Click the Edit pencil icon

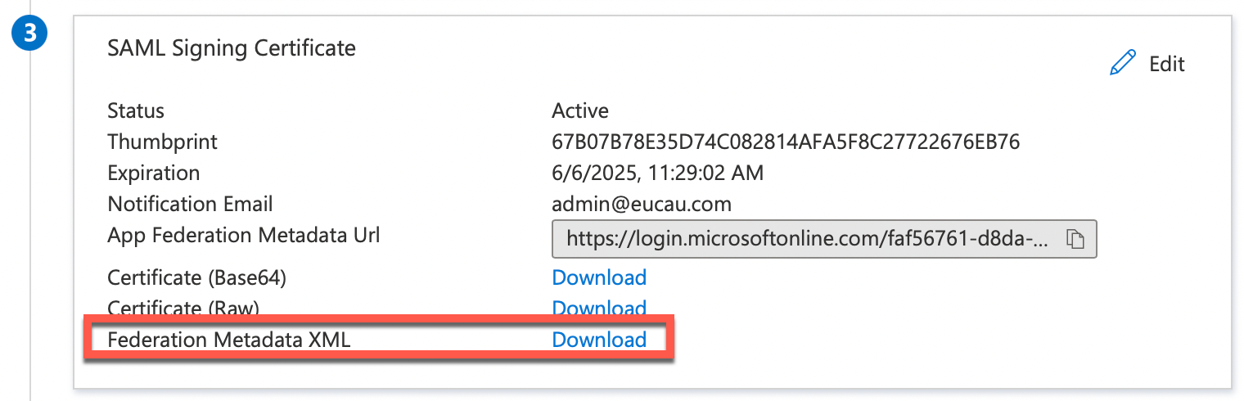coord(1123,63)
